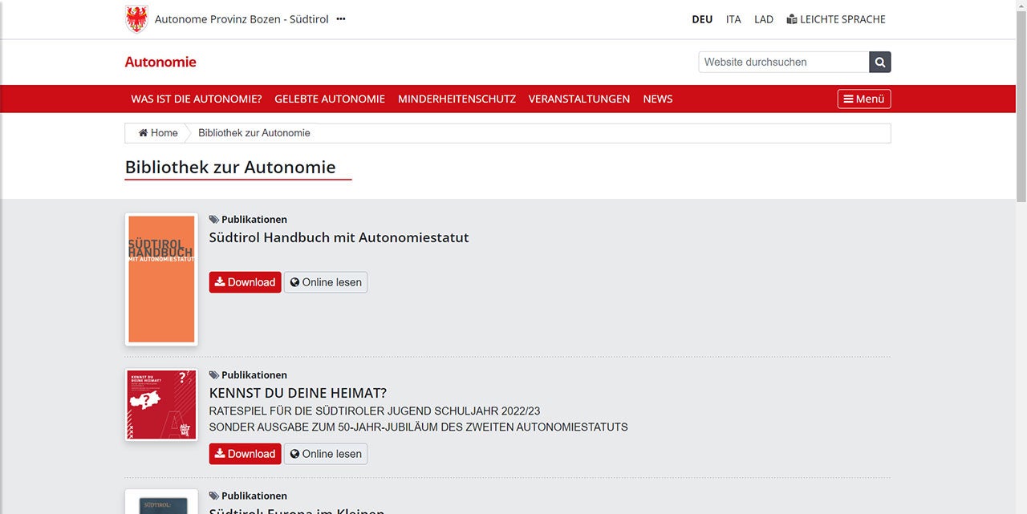Click inside Website durchsuchen search field

[x=783, y=62]
